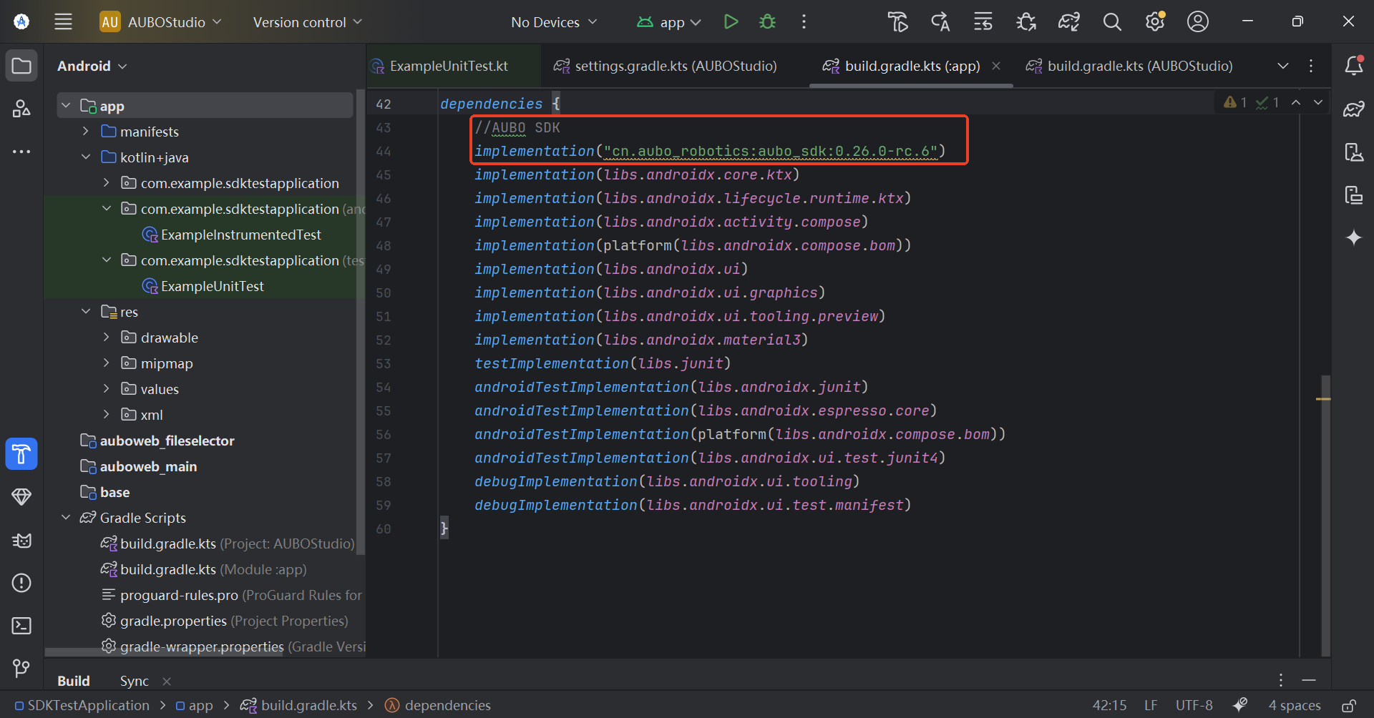This screenshot has width=1374, height=718.
Task: Collapse the kotlin+java tree node
Action: (86, 157)
